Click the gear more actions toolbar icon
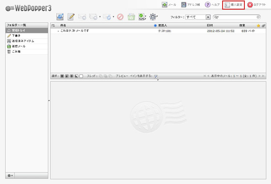This screenshot has height=184, width=271. (153, 17)
